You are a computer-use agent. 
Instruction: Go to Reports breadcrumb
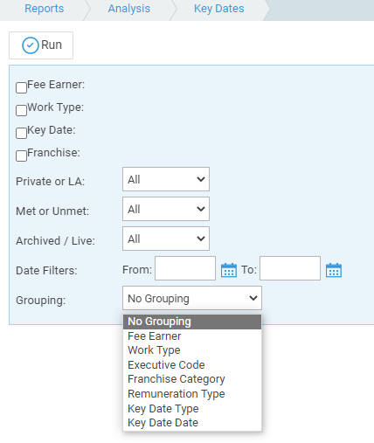pos(44,9)
